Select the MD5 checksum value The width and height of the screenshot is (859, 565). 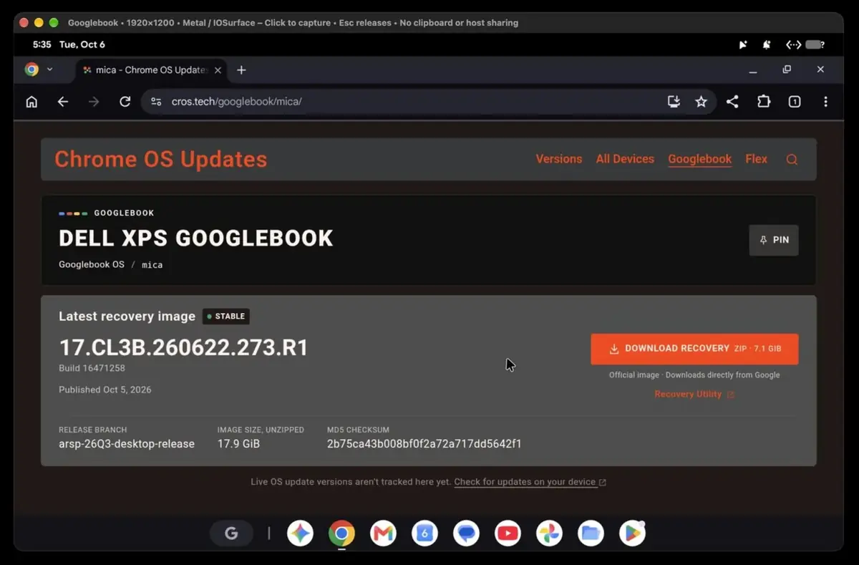[x=424, y=444]
